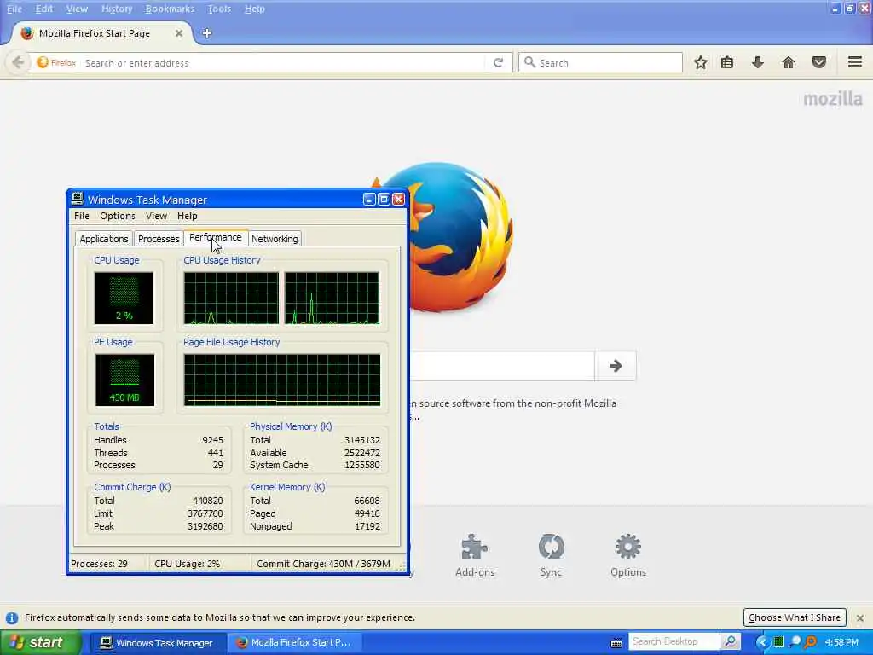Click the first CPU Usage History graph
Image resolution: width=873 pixels, height=655 pixels.
click(x=231, y=298)
